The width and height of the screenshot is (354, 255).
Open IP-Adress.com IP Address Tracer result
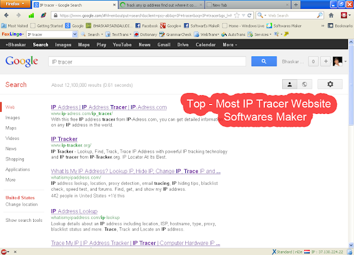pos(109,107)
